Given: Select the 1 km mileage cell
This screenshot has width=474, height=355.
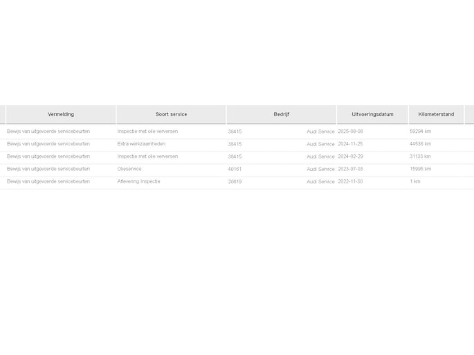Looking at the screenshot, I should tap(415, 181).
